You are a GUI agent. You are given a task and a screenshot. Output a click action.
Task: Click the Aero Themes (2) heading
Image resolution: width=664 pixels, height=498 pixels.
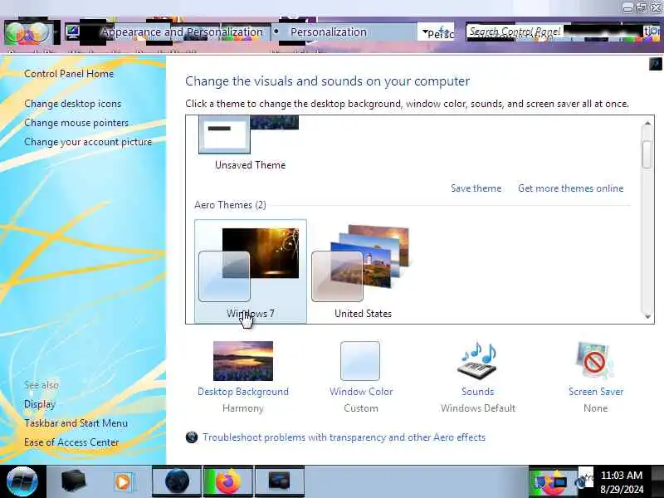pyautogui.click(x=230, y=205)
